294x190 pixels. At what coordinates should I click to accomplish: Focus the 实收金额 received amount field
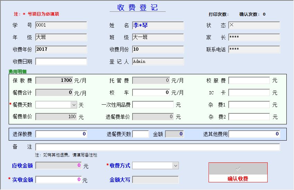(58, 180)
